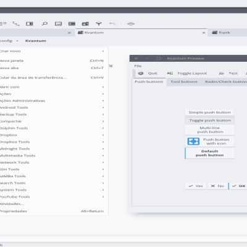Open Dropbox Tools menu entry

click(x=54, y=142)
